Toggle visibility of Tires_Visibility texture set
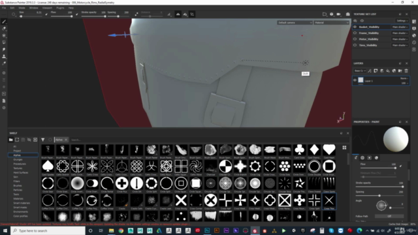Image resolution: width=418 pixels, height=235 pixels. 355,45
